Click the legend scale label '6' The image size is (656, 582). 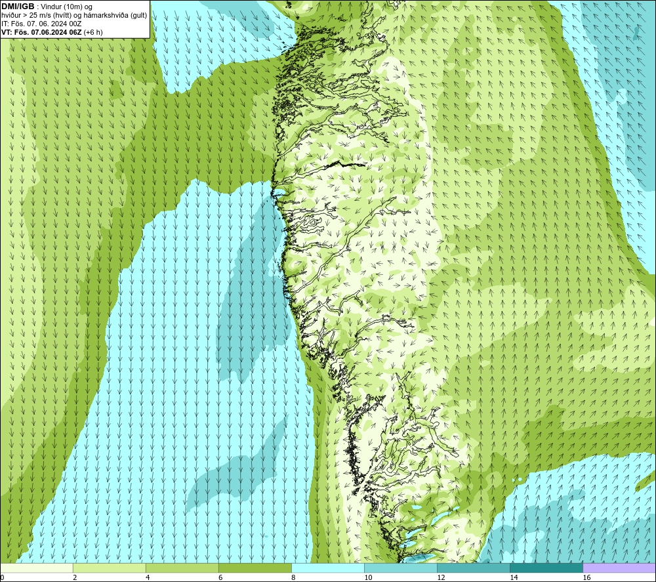coord(220,578)
